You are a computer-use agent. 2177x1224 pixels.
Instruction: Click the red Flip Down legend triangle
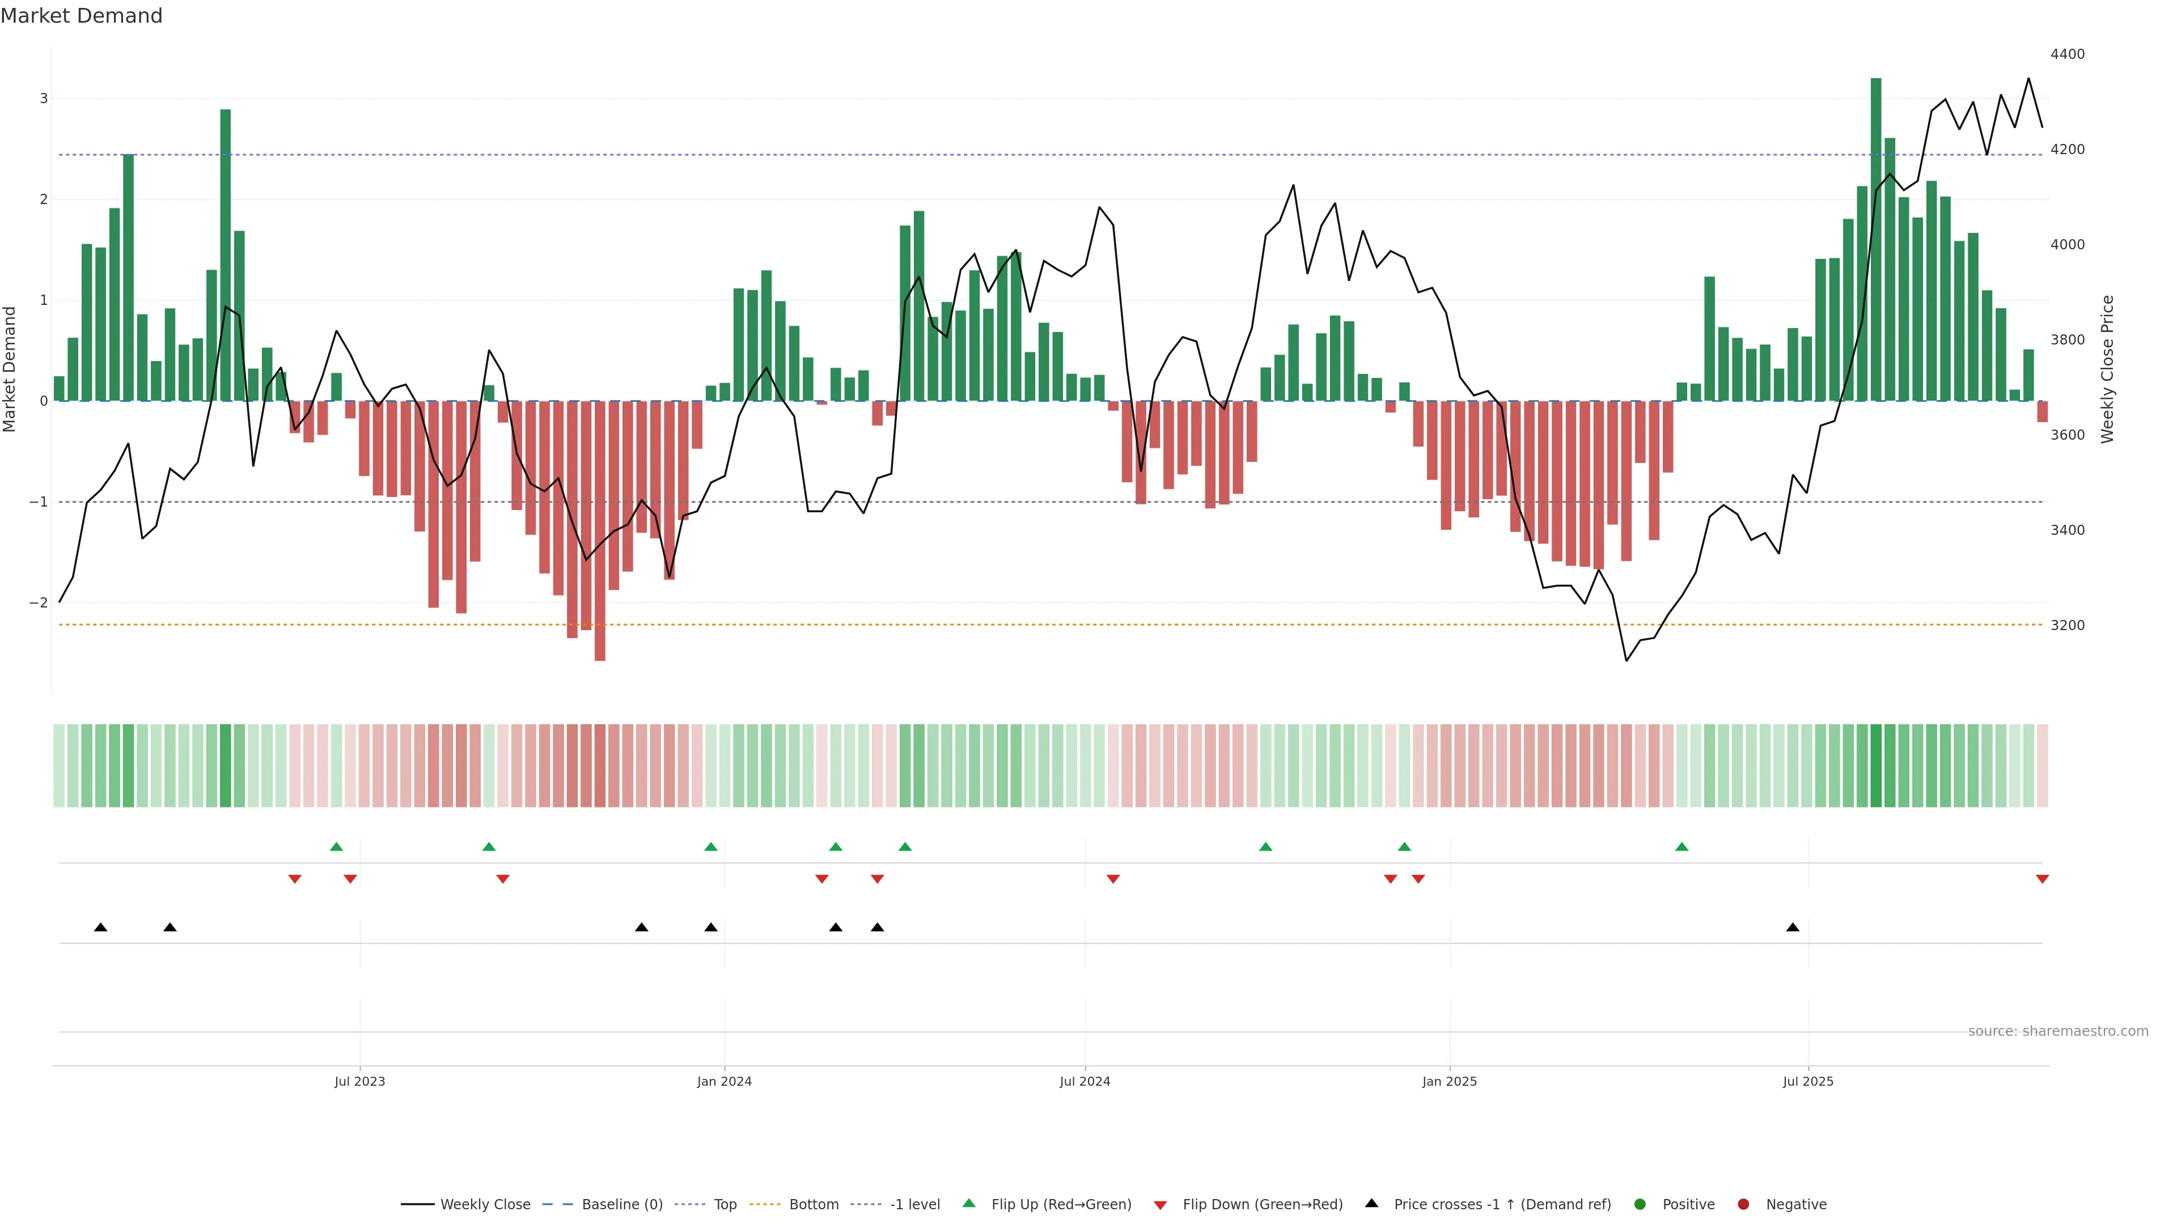[1160, 1205]
